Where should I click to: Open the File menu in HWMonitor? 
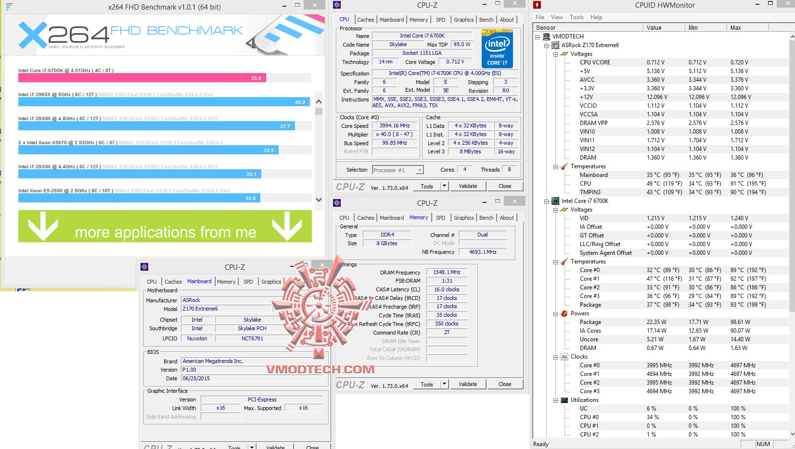point(540,17)
